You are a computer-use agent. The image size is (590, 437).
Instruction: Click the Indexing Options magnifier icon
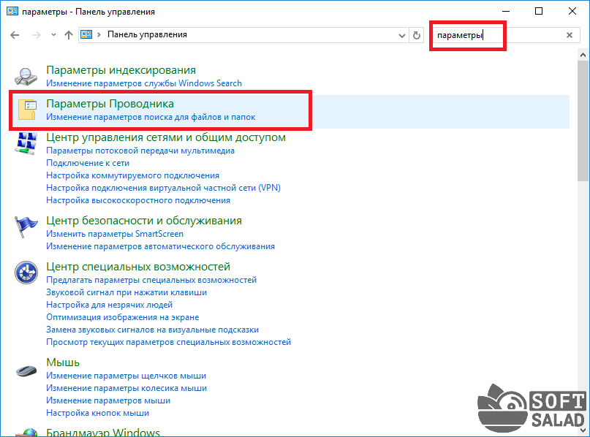coord(26,76)
